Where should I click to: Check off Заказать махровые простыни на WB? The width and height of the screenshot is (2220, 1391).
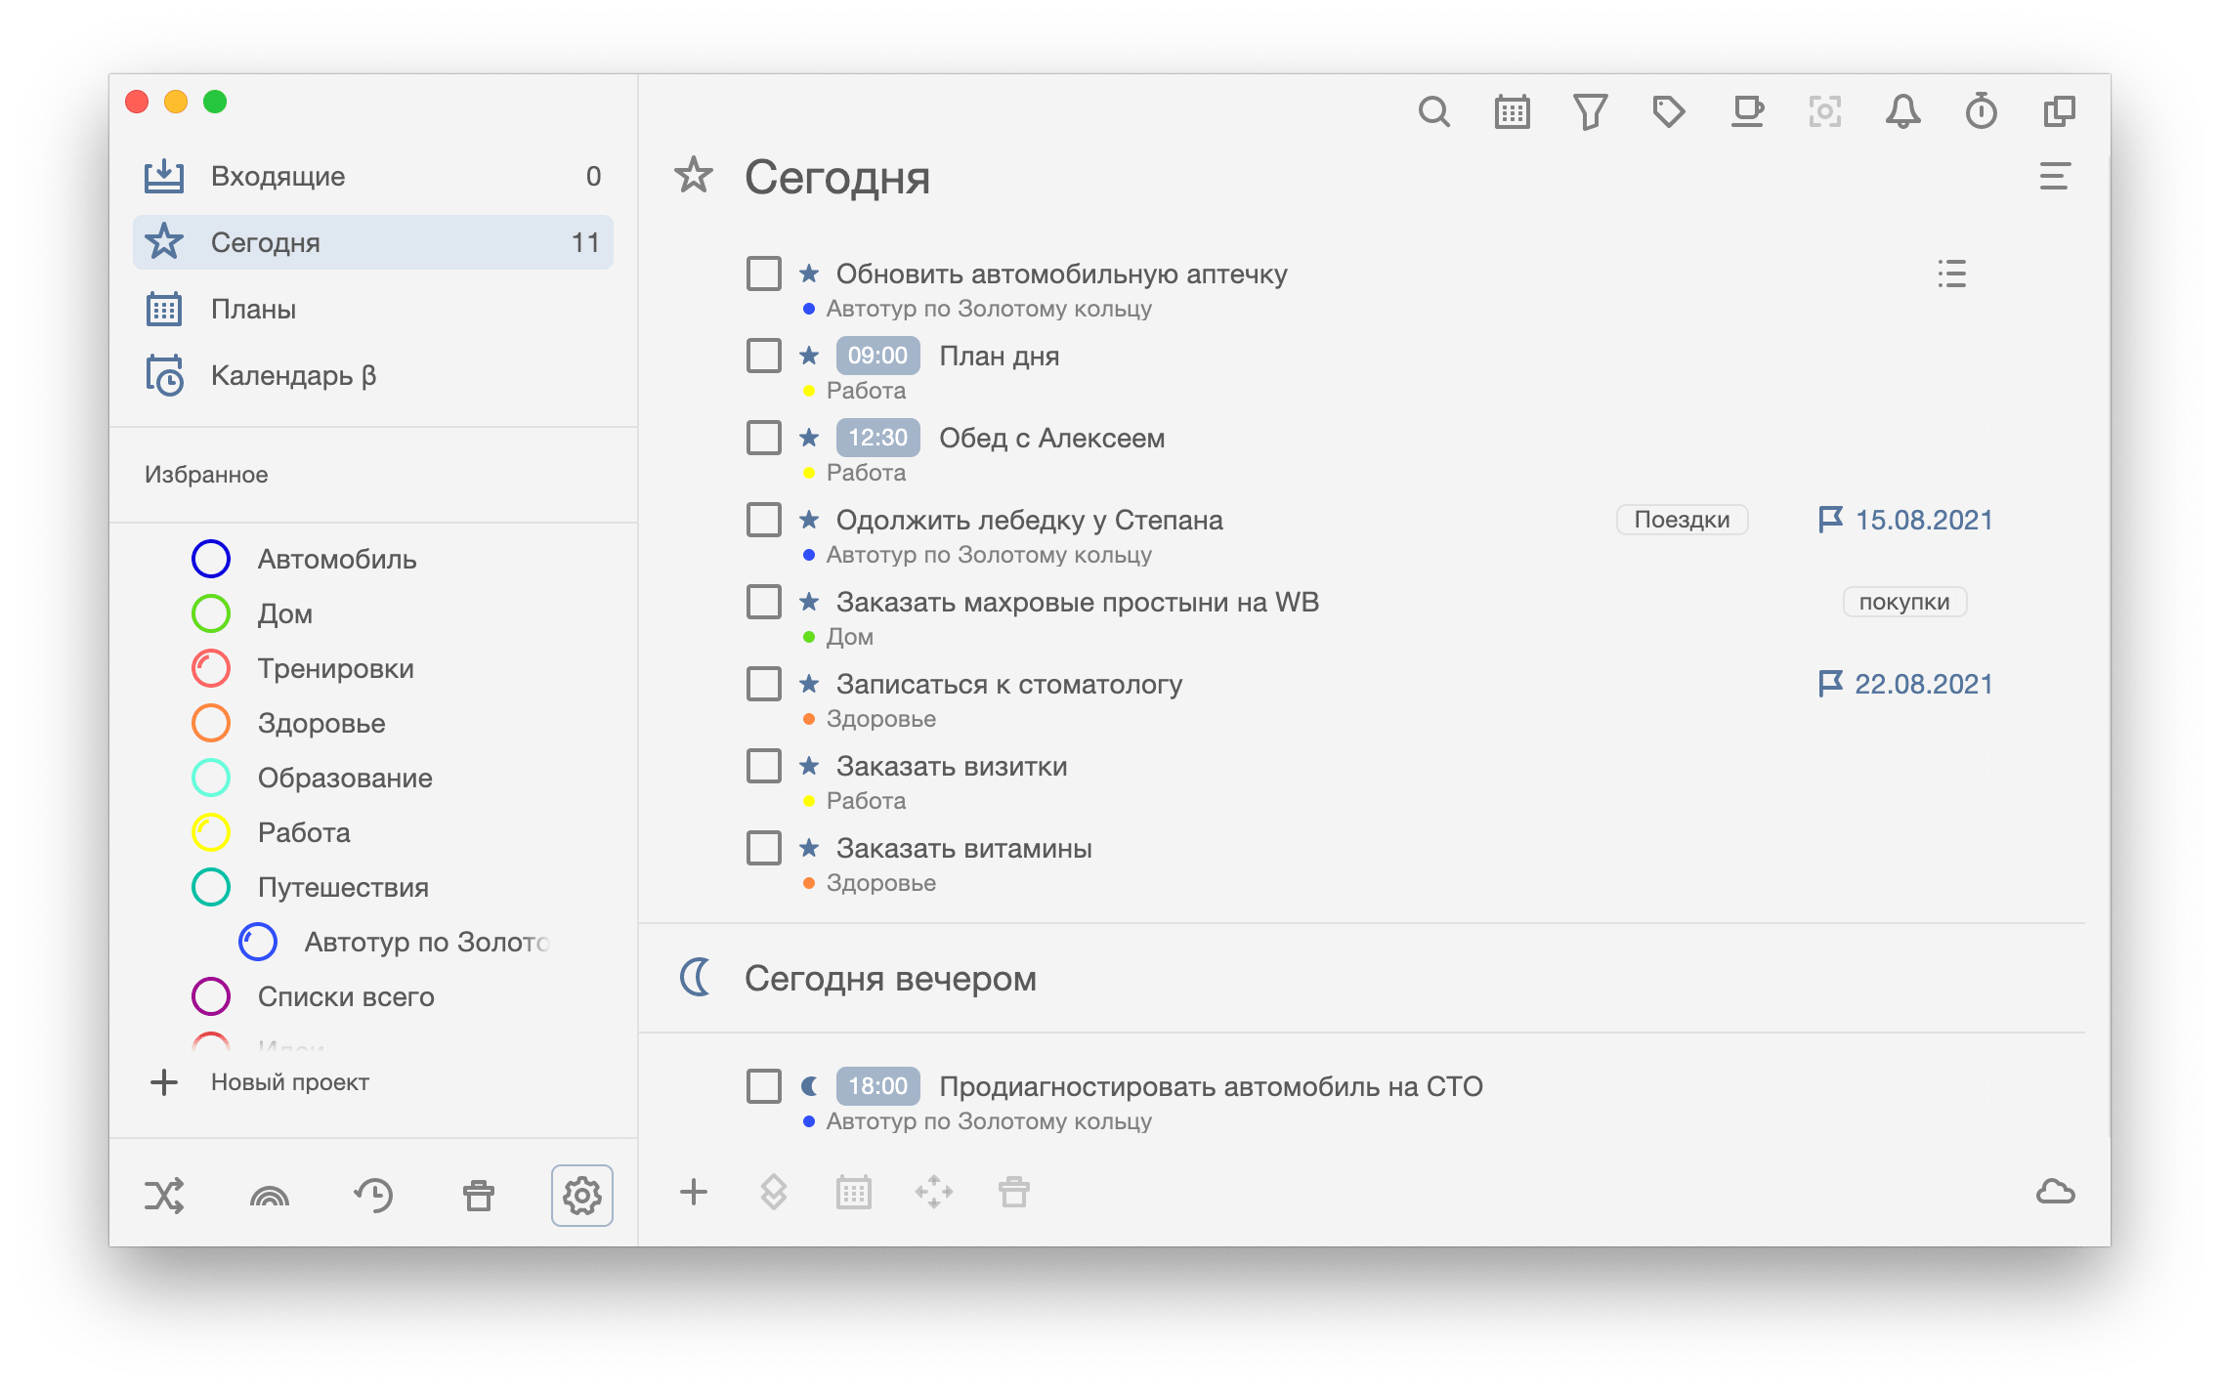764,602
